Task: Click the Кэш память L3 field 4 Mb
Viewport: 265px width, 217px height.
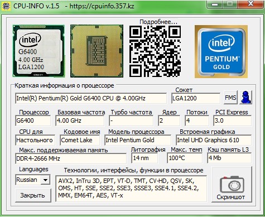Action: click(229, 158)
